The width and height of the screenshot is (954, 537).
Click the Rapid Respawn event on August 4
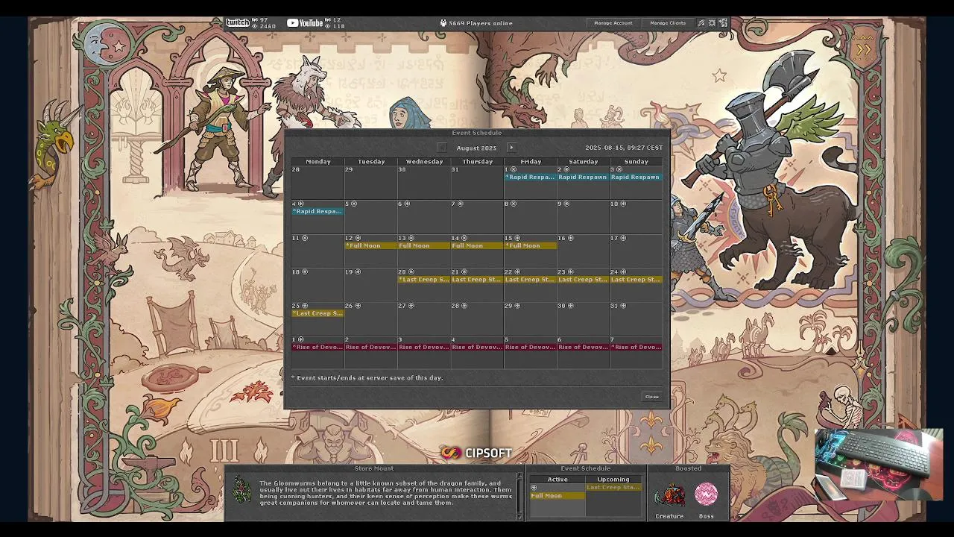click(318, 212)
